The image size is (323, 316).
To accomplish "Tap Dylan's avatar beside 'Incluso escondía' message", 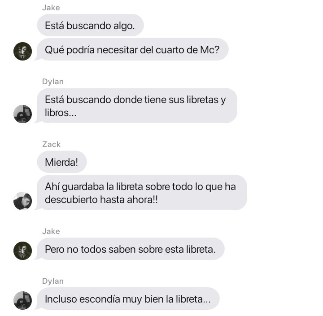I will 23,300.
